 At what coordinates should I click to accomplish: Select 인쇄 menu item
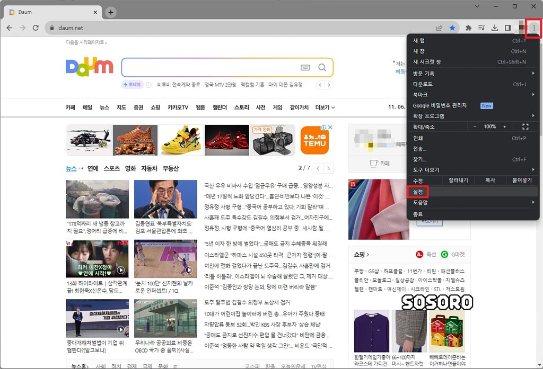472,138
